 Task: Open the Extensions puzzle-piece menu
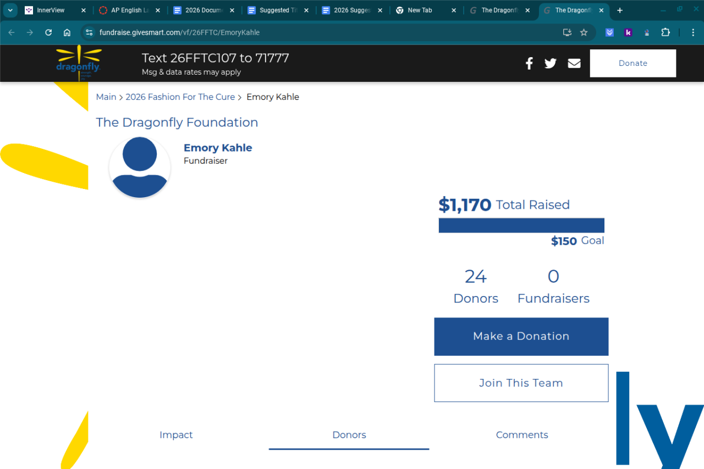(x=665, y=32)
